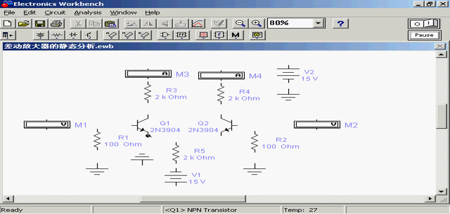
Task: Open the Instruments parts bin
Action: (x=257, y=35)
